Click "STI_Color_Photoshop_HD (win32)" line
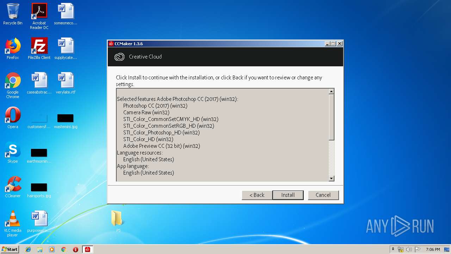Image resolution: width=451 pixels, height=254 pixels. point(161,133)
